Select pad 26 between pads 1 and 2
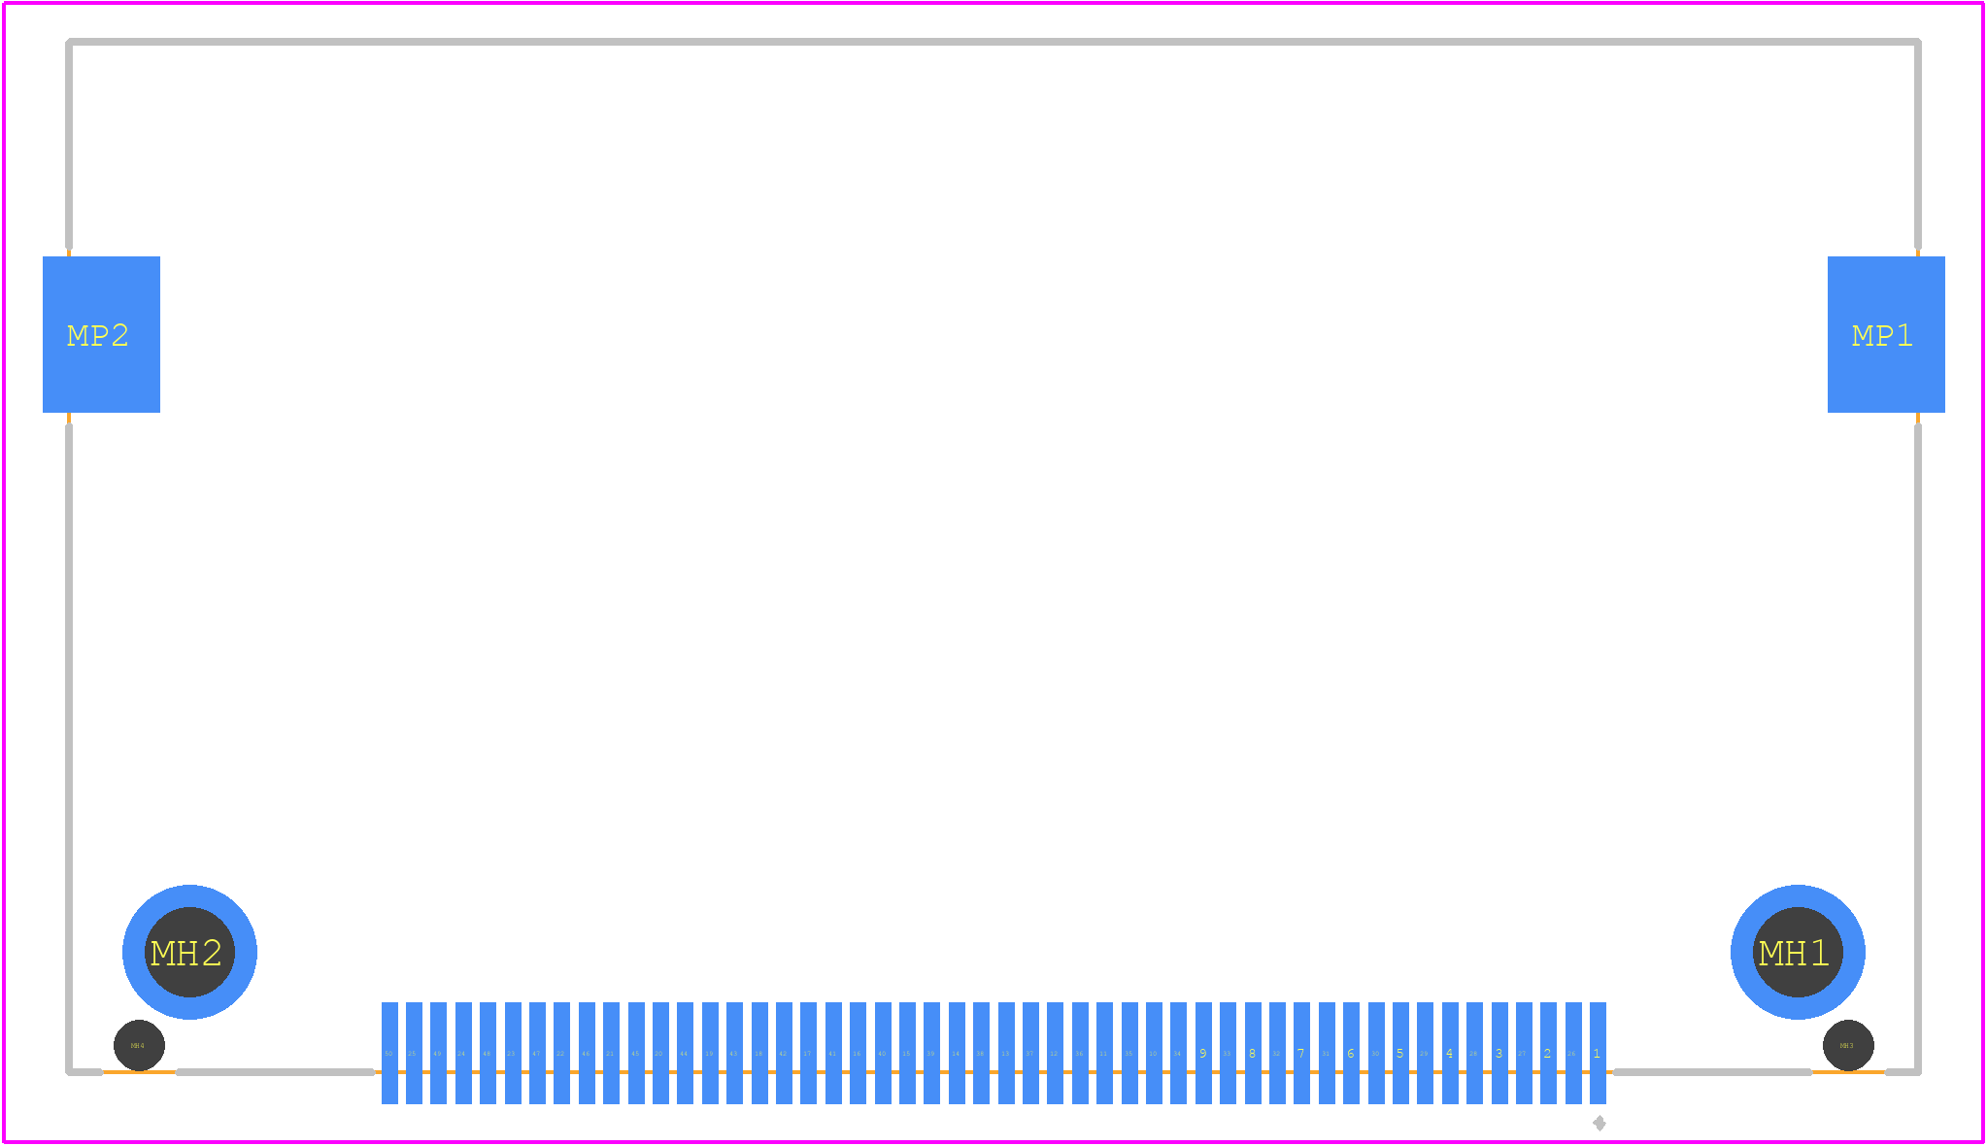This screenshot has height=1146, width=1987. click(x=1573, y=1053)
